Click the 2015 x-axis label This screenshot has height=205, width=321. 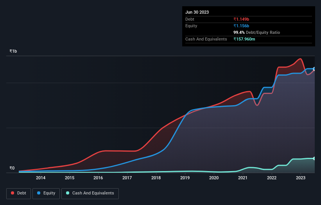pos(70,178)
